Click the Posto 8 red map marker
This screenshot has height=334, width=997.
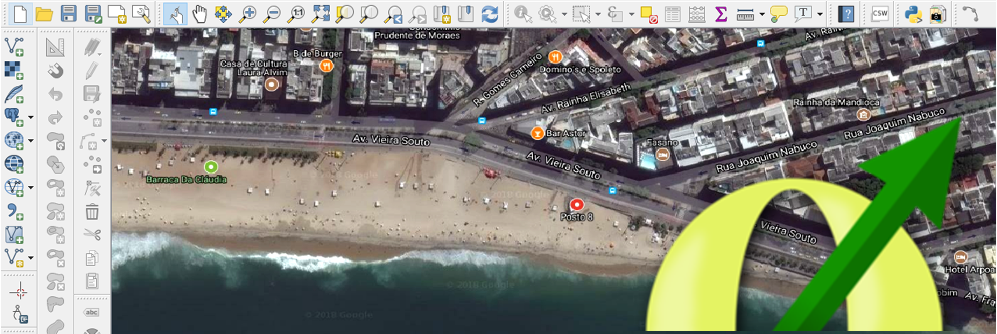pyautogui.click(x=577, y=204)
